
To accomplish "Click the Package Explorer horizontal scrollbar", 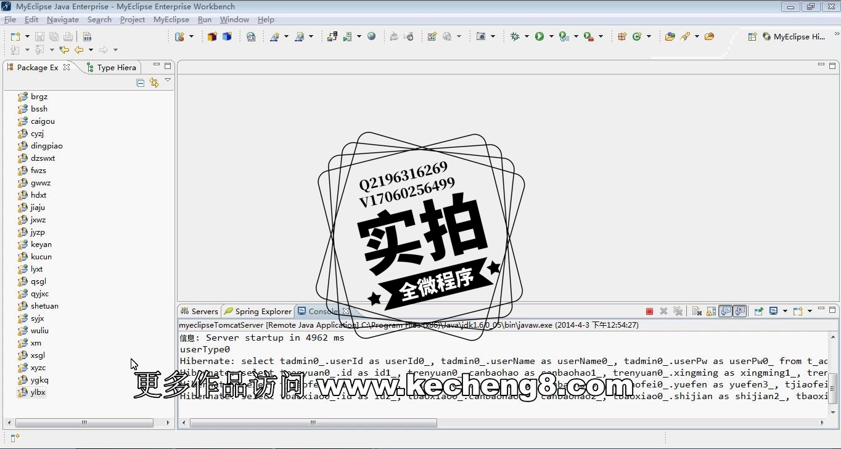I will tap(84, 423).
